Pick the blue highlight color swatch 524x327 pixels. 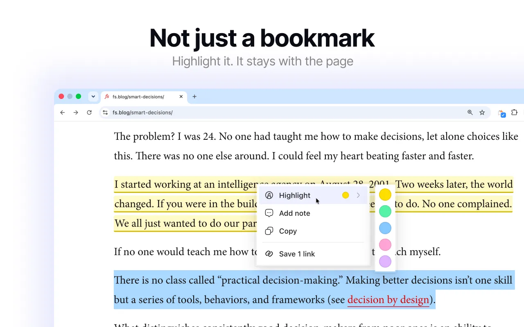[x=385, y=228]
